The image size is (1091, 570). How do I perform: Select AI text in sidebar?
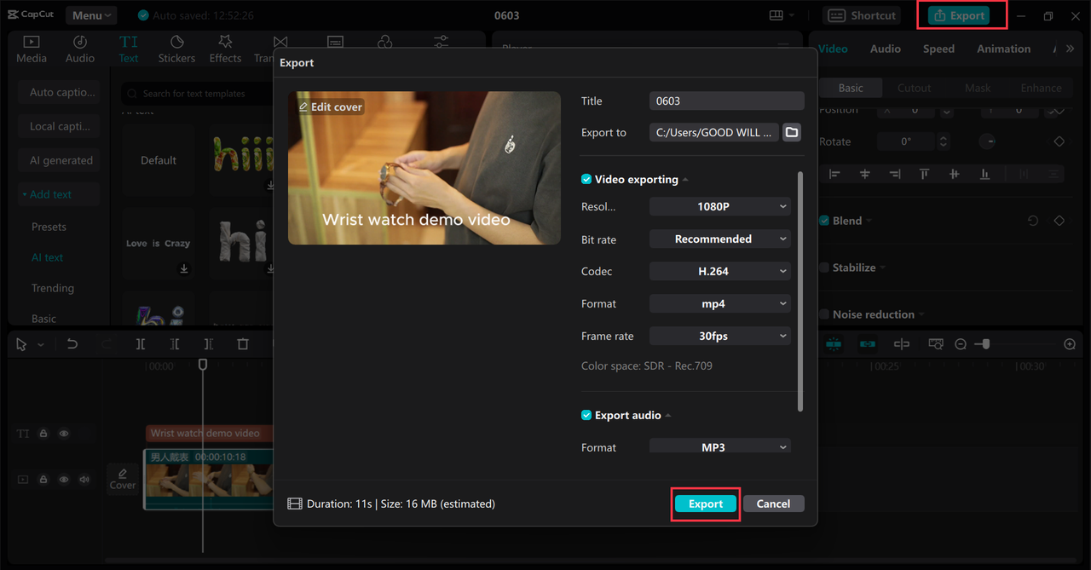point(48,257)
